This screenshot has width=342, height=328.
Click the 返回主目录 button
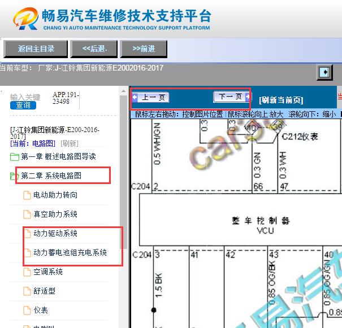pos(36,49)
